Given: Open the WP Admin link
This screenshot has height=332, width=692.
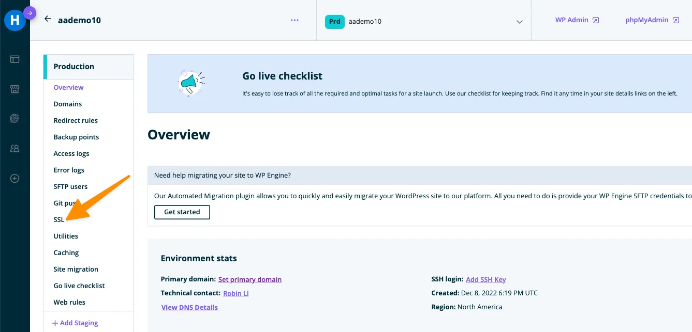Looking at the screenshot, I should pyautogui.click(x=572, y=20).
